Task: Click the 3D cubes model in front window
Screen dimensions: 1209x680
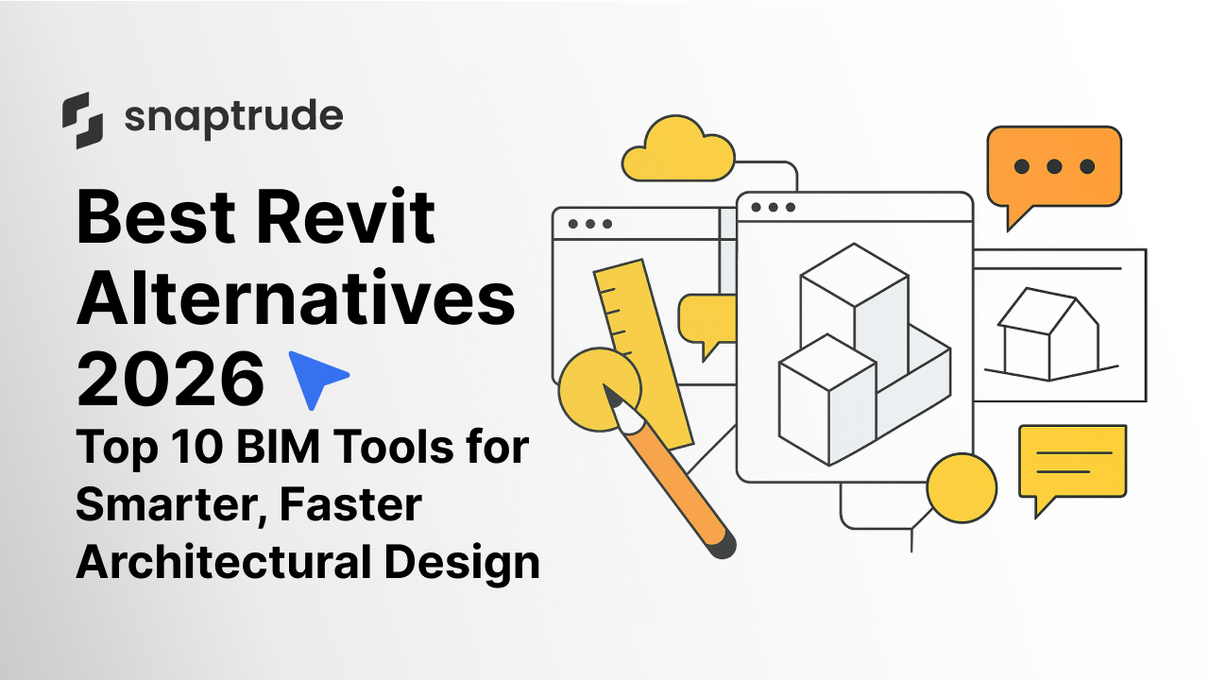Action: click(864, 353)
